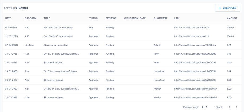
Task: Click the 'New' status in first row
Action: pos(91,27)
